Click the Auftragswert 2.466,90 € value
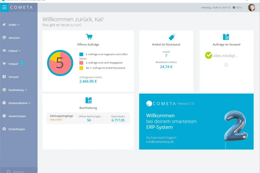 [x=88, y=81]
